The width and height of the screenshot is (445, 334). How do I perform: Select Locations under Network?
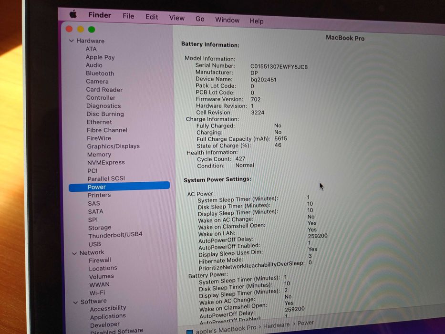(x=103, y=268)
